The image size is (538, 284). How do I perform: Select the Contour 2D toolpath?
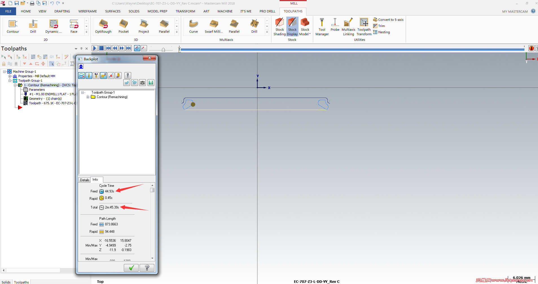13,26
